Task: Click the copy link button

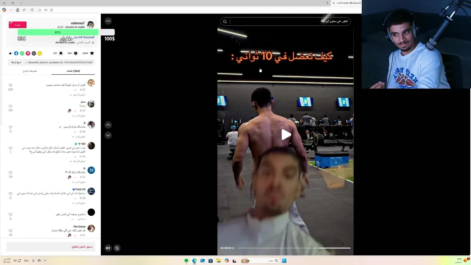Action: click(x=16, y=62)
